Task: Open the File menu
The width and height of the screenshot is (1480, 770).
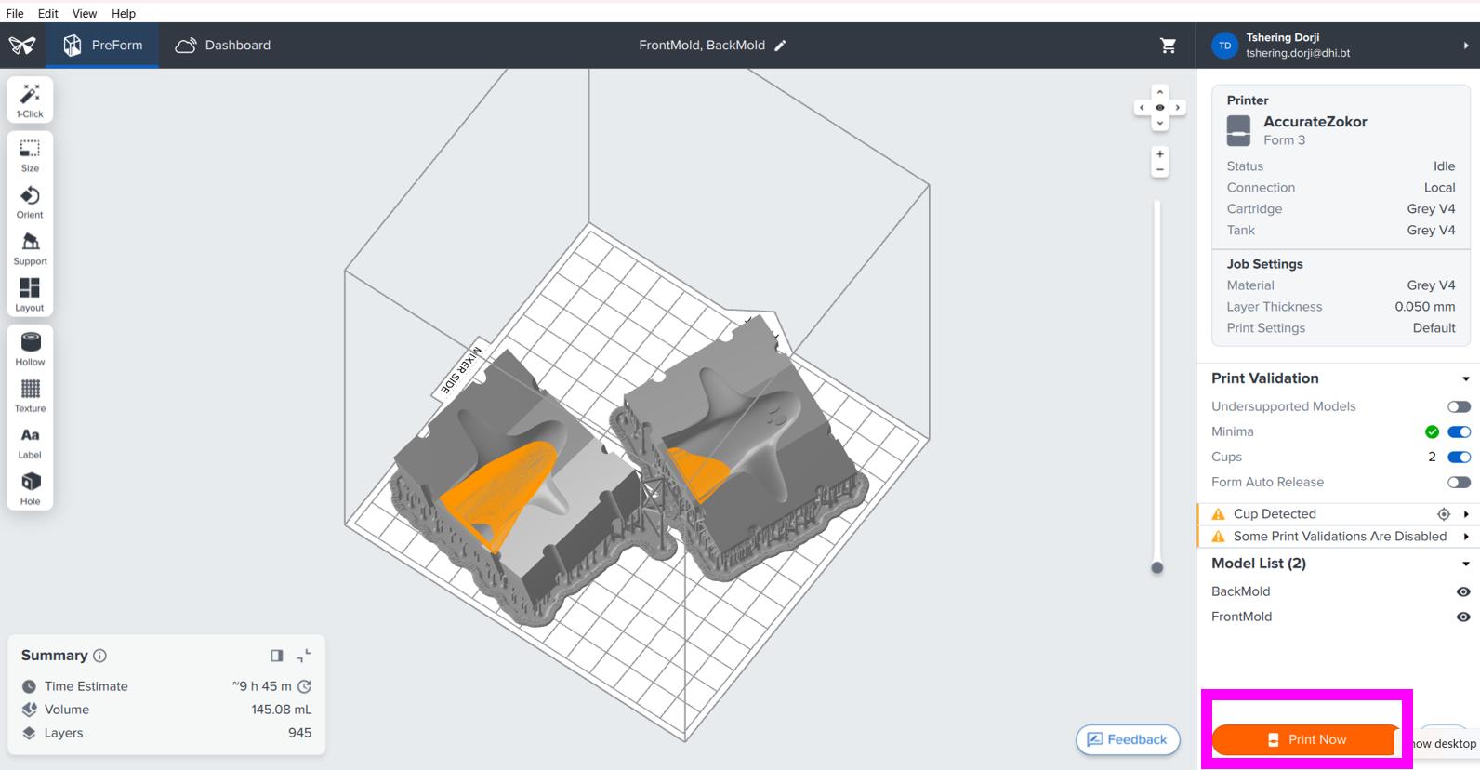Action: [15, 13]
